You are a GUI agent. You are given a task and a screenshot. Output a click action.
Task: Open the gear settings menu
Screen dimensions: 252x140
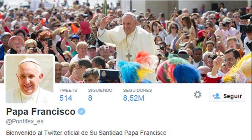(198, 95)
